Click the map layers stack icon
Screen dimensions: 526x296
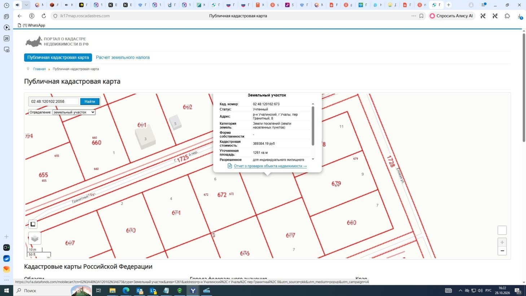point(35,238)
